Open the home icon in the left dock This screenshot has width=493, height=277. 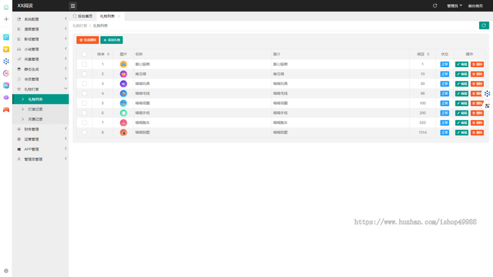[6, 7]
